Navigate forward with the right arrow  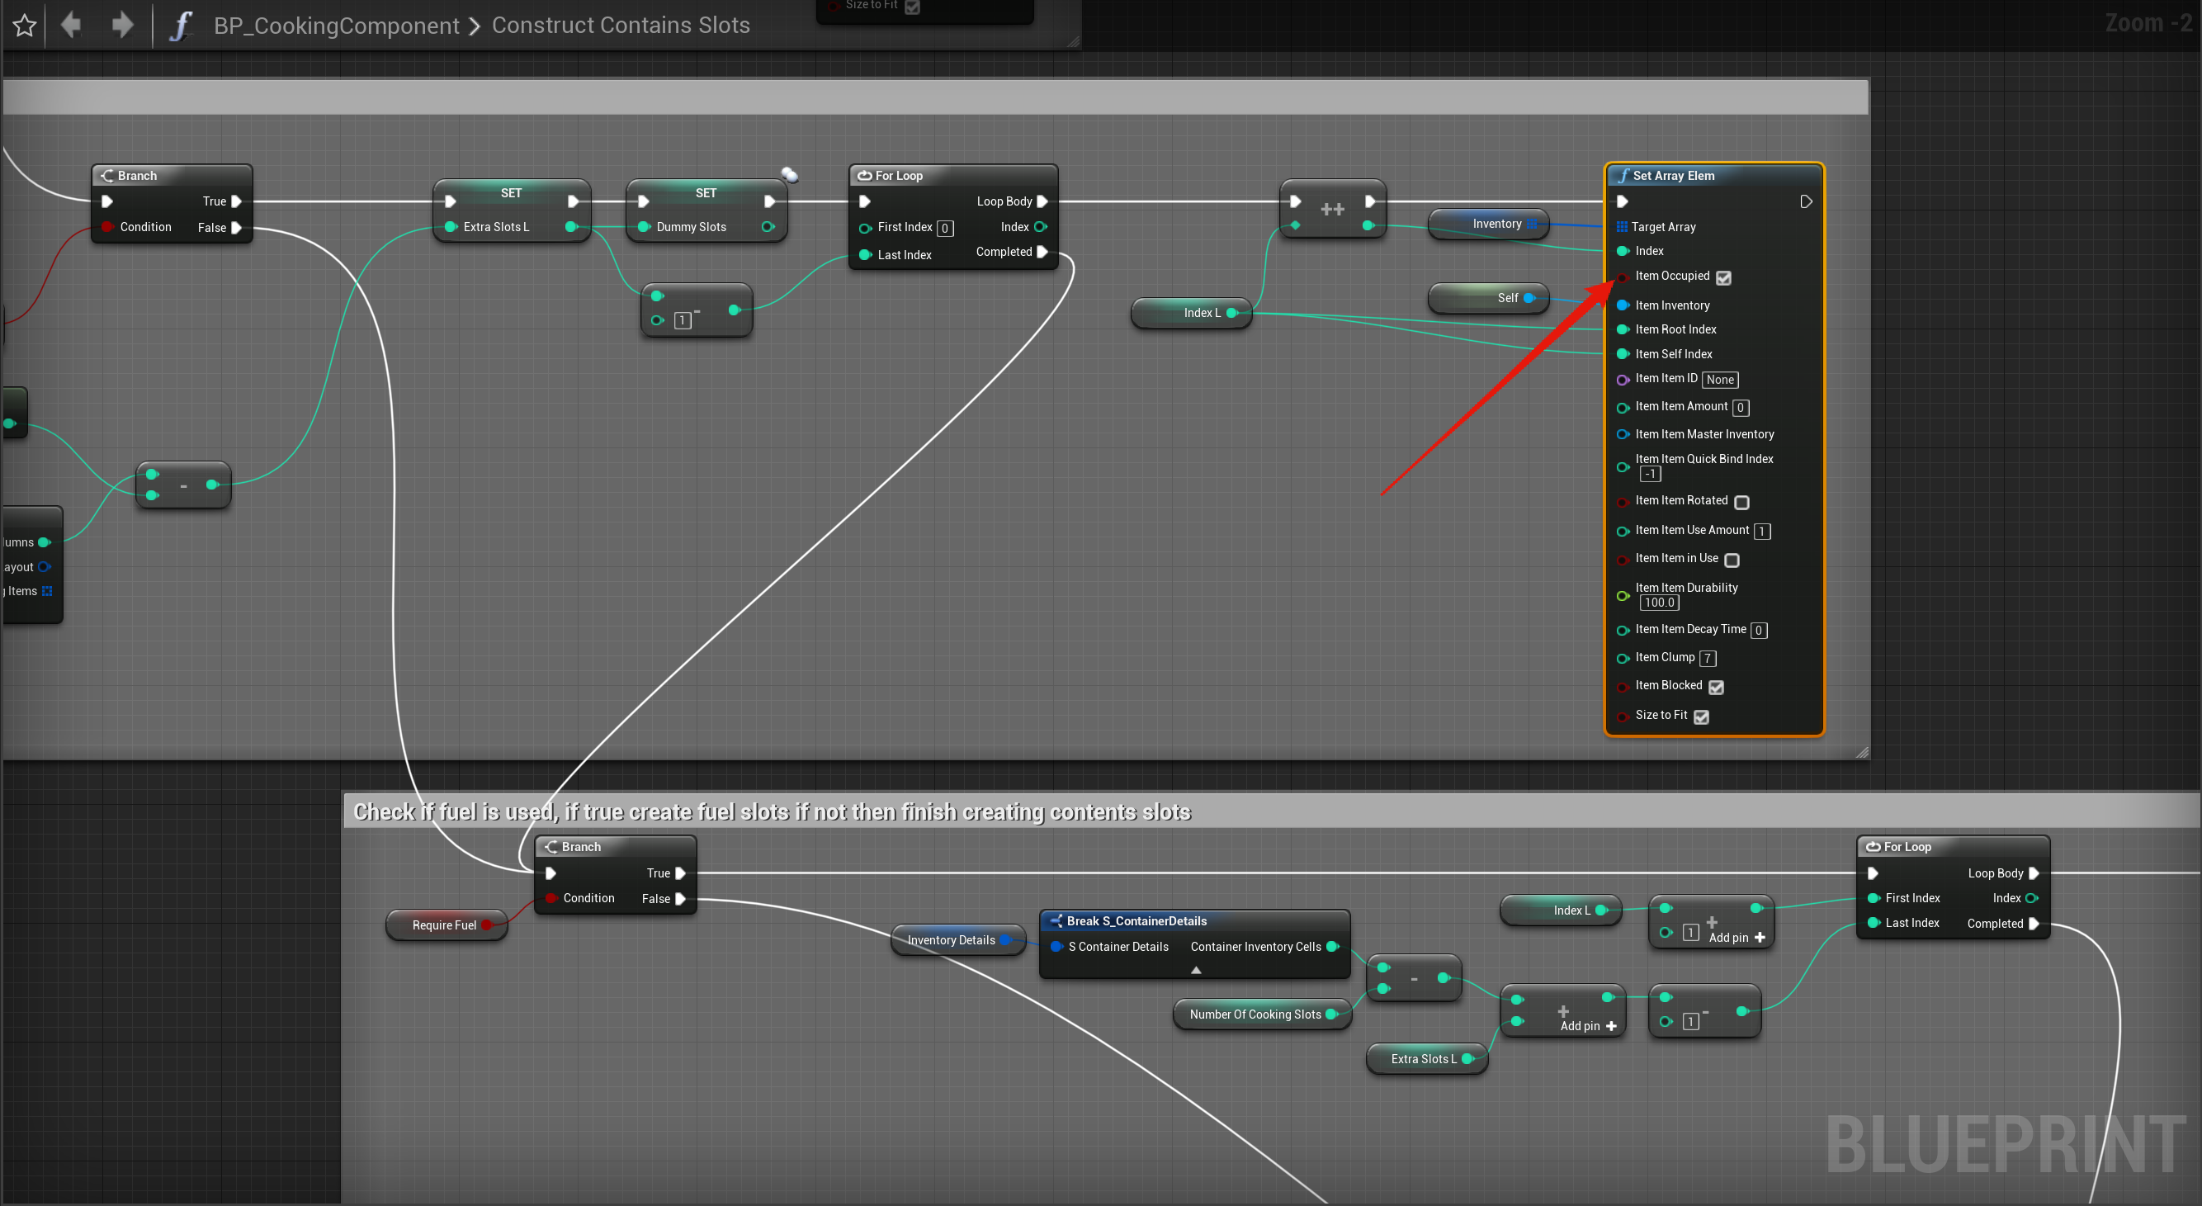[x=122, y=25]
